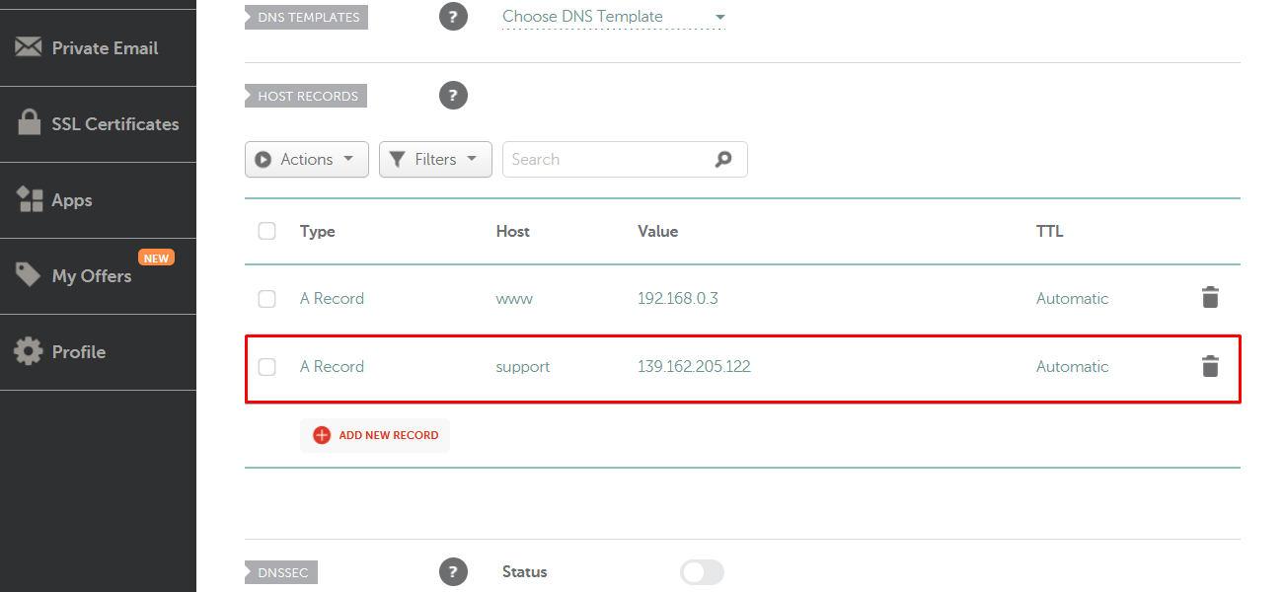Open the SSL Certificates section
Screen dimensions: 1283x592
[98, 123]
